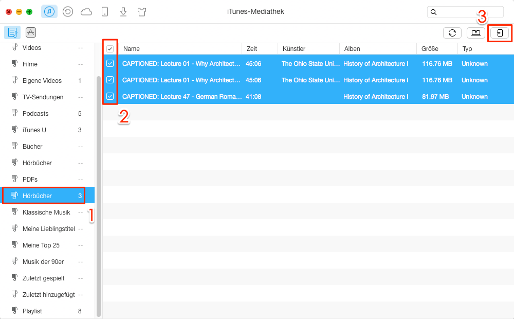Toggle the select-all checkbox in header
The image size is (514, 319).
[x=110, y=49]
